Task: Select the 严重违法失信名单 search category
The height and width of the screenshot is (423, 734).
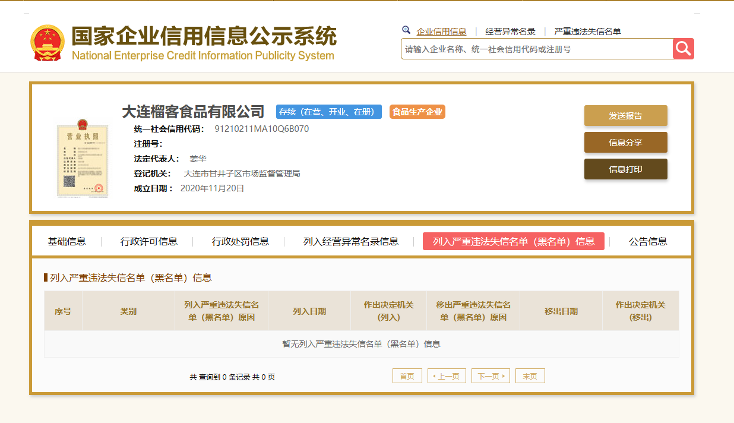Action: (x=587, y=31)
